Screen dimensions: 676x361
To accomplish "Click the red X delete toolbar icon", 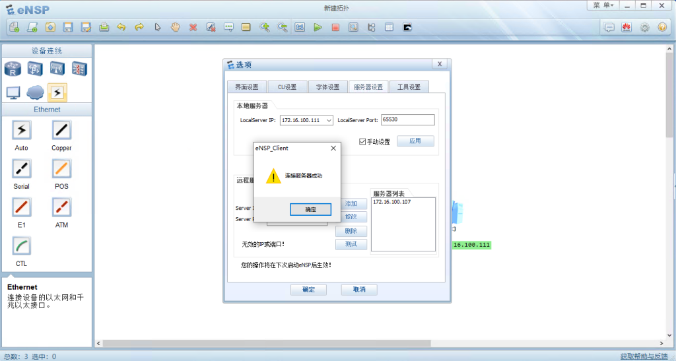I will pos(193,27).
